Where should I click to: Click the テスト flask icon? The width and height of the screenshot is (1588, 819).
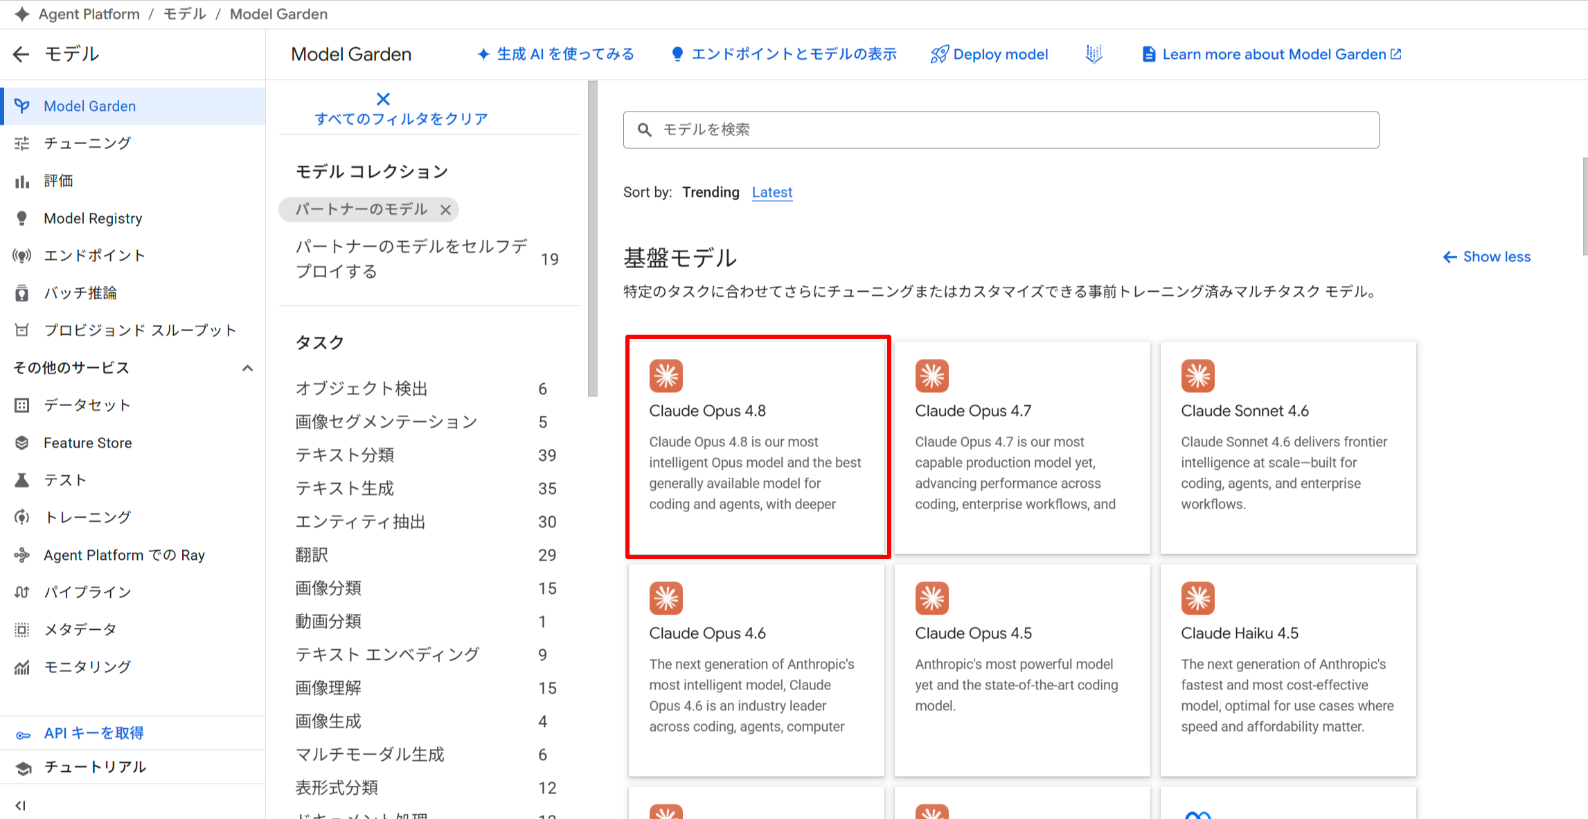[x=22, y=480]
